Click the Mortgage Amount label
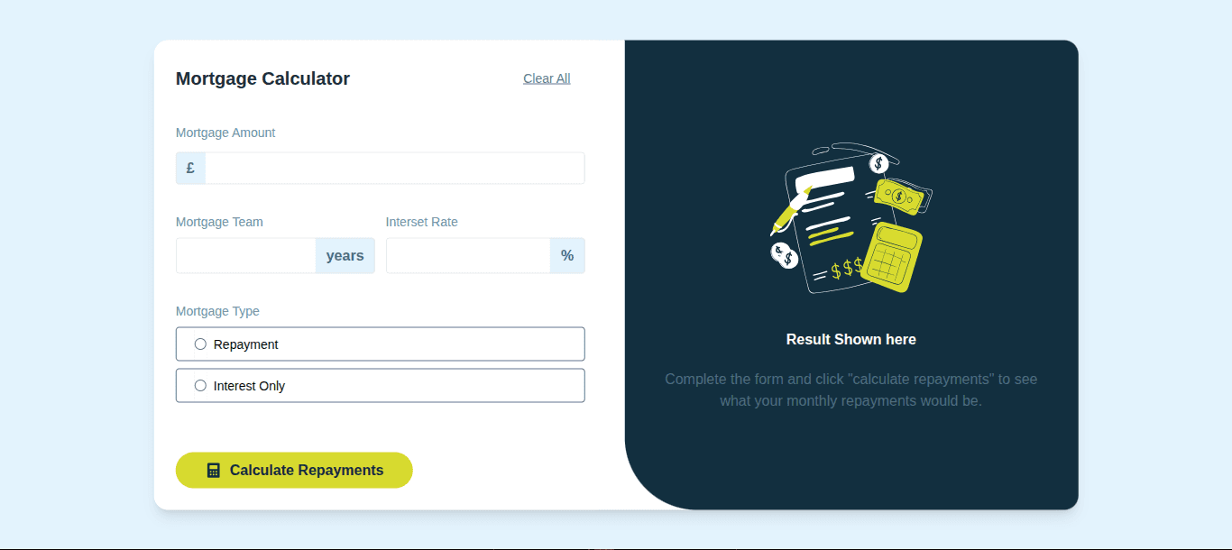The height and width of the screenshot is (550, 1232). point(225,133)
